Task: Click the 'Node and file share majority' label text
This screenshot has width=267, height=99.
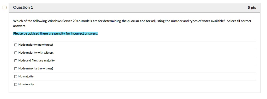Action: (37, 61)
